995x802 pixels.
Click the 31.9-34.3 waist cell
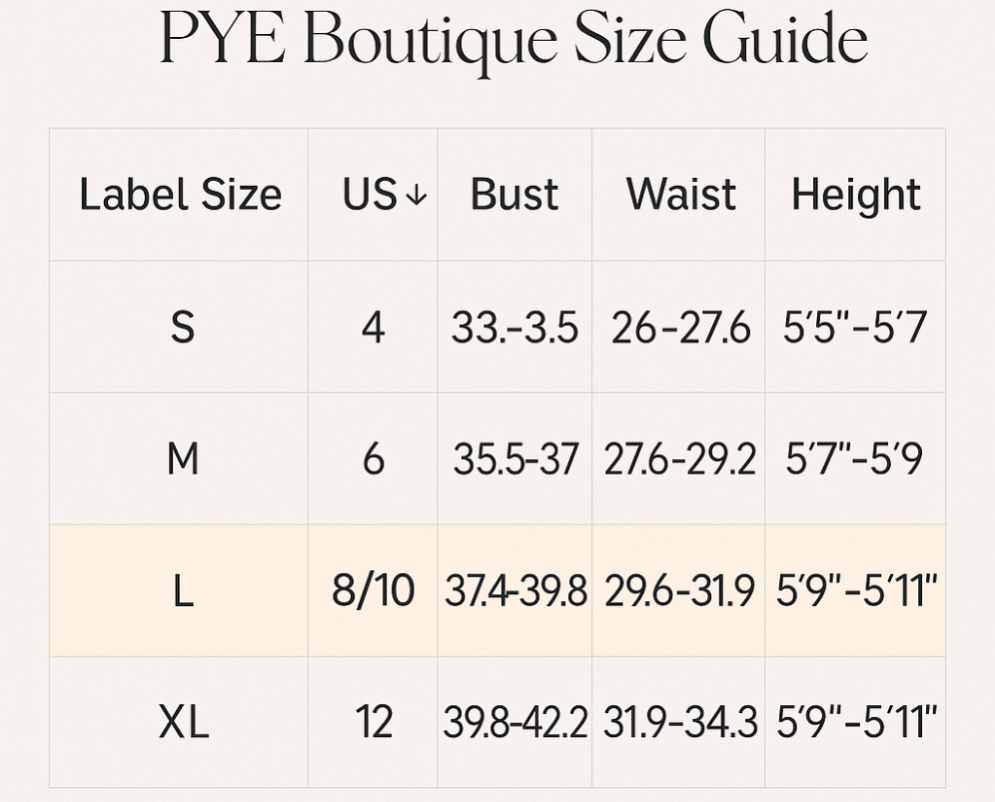point(679,722)
